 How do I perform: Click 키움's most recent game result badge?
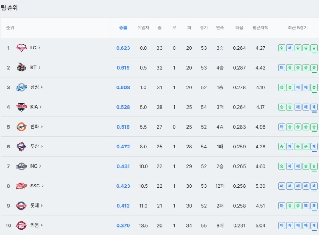pos(314,225)
